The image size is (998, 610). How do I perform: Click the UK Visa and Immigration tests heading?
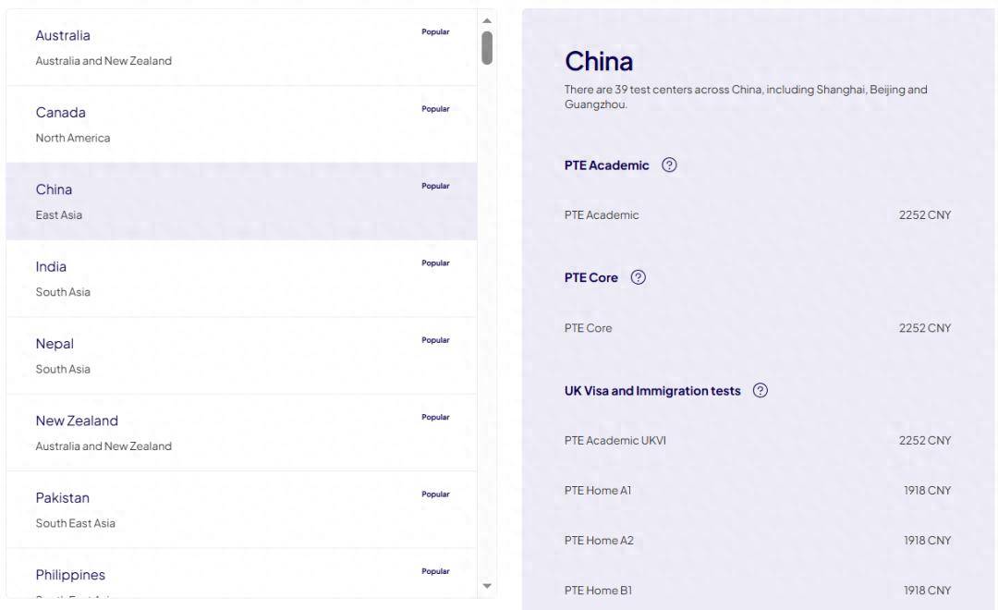click(652, 391)
